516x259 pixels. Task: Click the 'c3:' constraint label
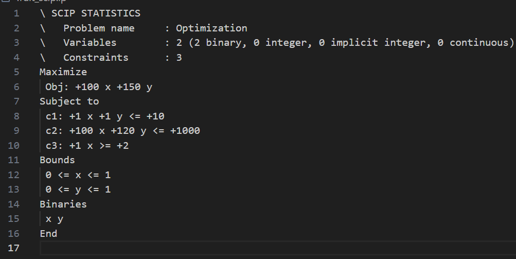(x=55, y=146)
